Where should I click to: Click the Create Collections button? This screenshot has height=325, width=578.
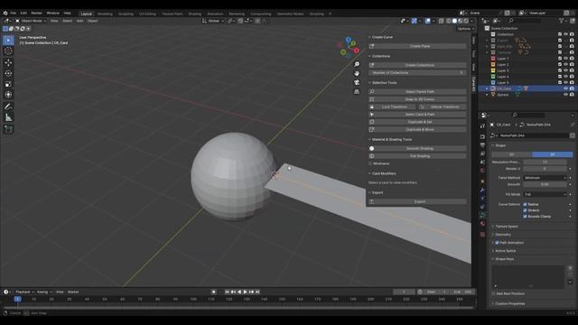click(417, 65)
